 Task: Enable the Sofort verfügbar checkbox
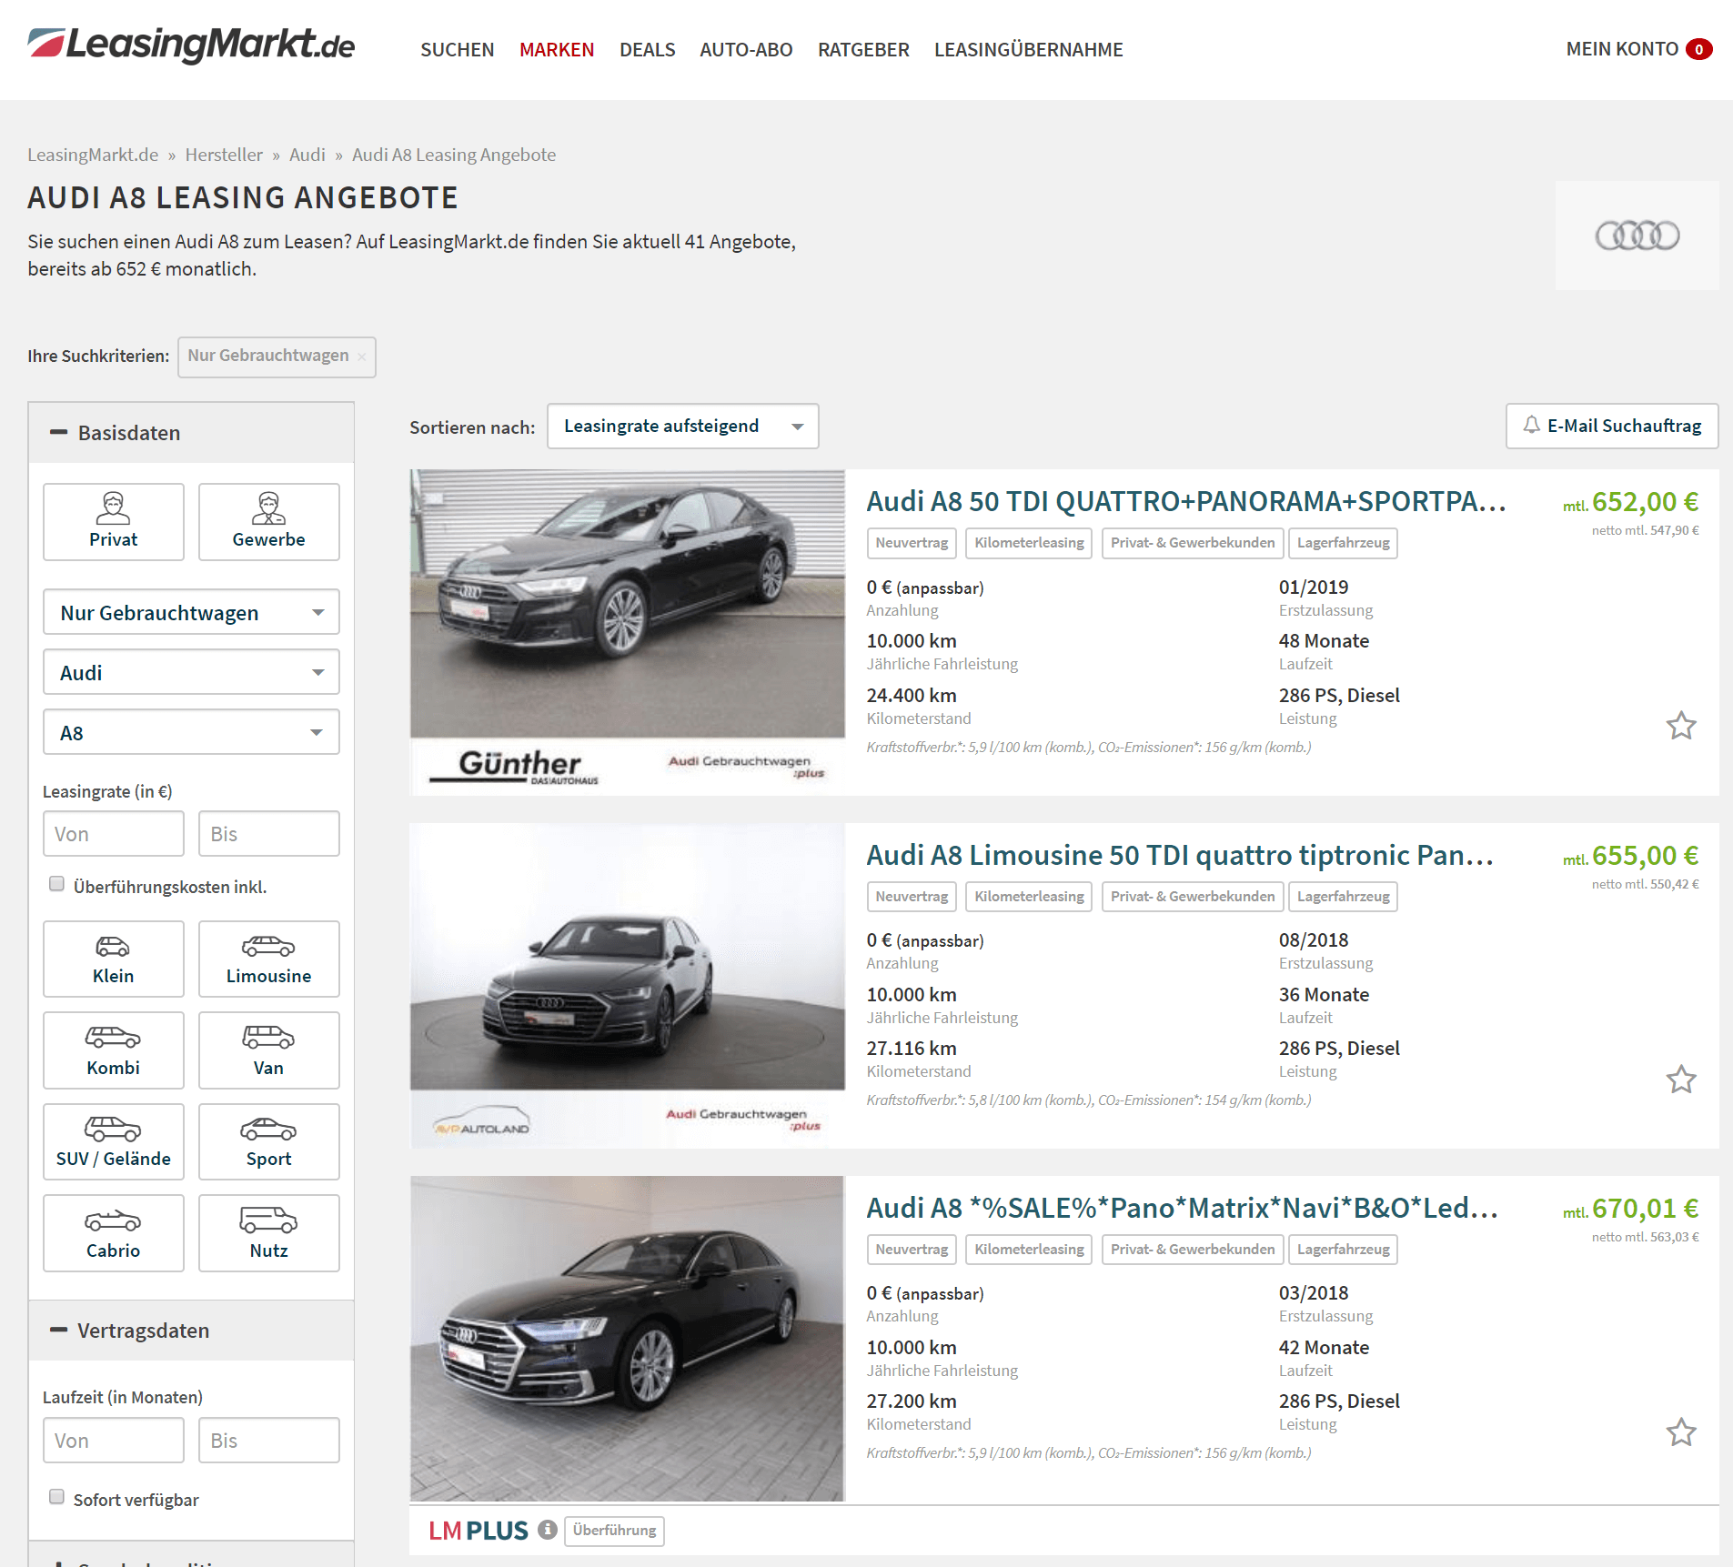[56, 1497]
